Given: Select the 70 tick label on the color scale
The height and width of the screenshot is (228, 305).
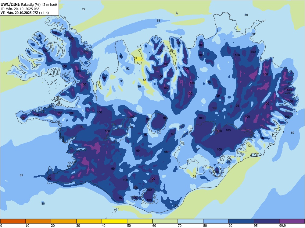Looking at the screenshot, I should (180, 226).
